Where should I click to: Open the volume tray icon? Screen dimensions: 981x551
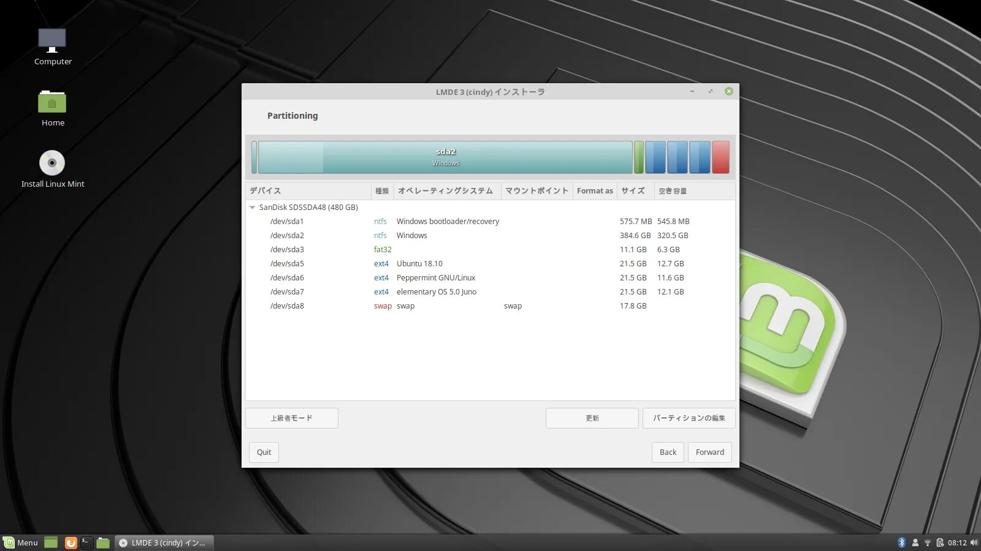974,542
